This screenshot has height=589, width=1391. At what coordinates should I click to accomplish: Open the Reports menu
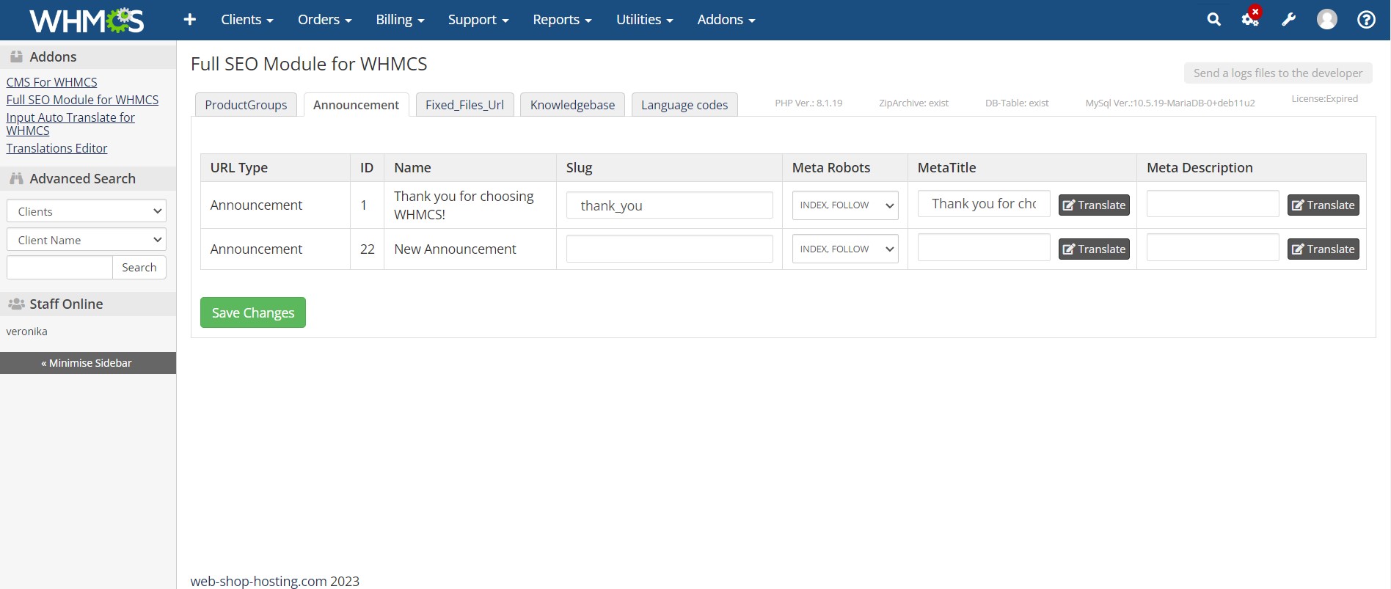tap(562, 20)
